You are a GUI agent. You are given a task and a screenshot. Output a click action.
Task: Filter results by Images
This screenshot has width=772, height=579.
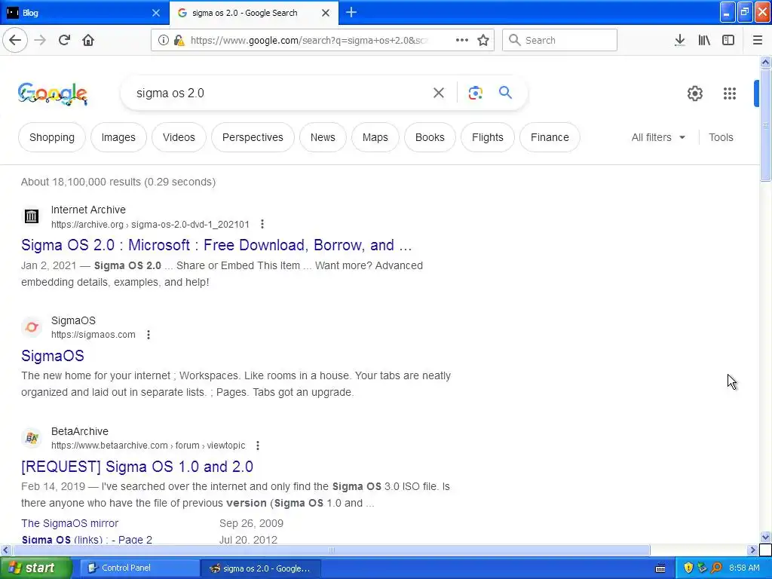tap(118, 137)
